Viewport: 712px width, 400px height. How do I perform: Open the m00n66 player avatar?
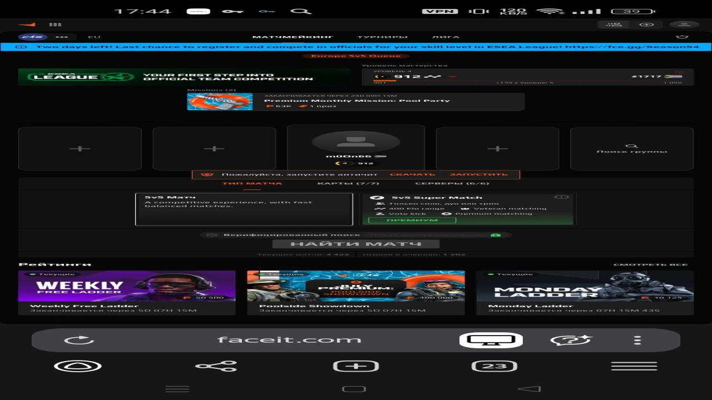click(356, 141)
